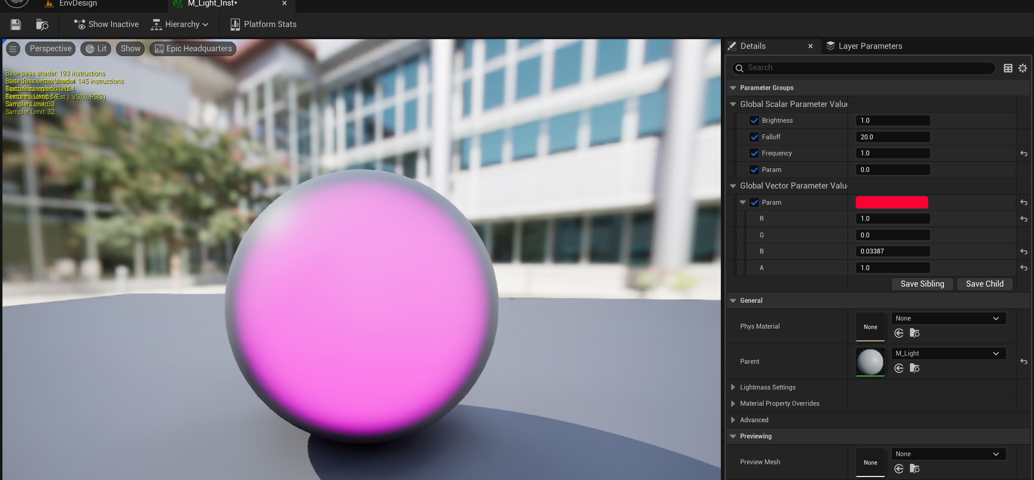The height and width of the screenshot is (480, 1034).
Task: Use selected asset for Parent material
Action: [x=899, y=368]
